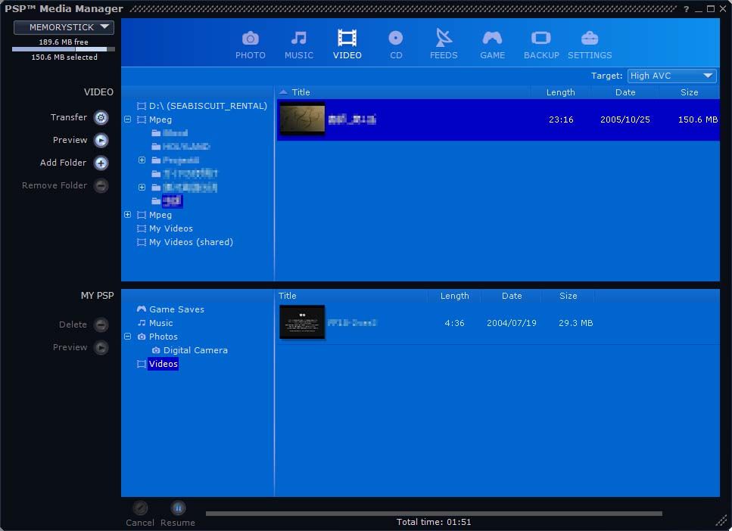Select the 23:16 video thumbnail
732x531 pixels.
302,119
